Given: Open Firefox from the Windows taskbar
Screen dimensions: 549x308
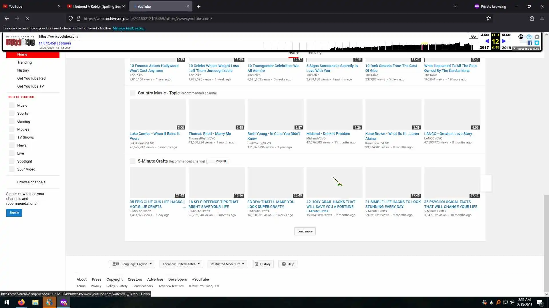Looking at the screenshot, I should click(21, 302).
